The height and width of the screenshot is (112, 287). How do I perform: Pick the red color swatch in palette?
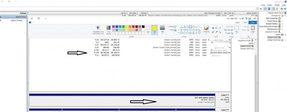click(133, 27)
